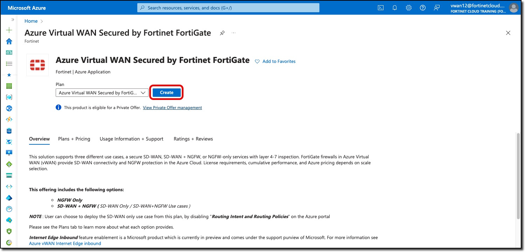Click the search resources input field
Image resolution: width=525 pixels, height=252 pixels.
(228, 8)
